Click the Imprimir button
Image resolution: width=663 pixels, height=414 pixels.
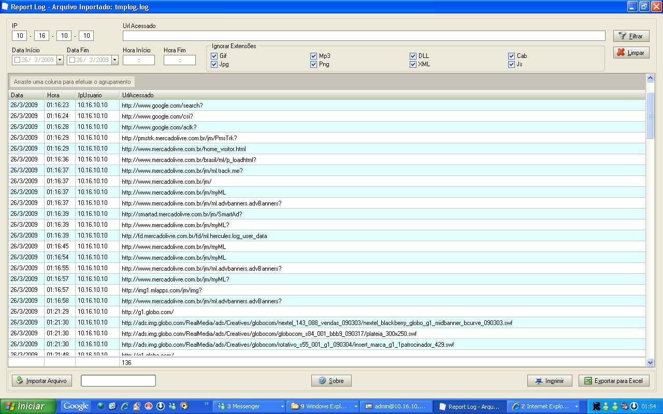point(549,380)
